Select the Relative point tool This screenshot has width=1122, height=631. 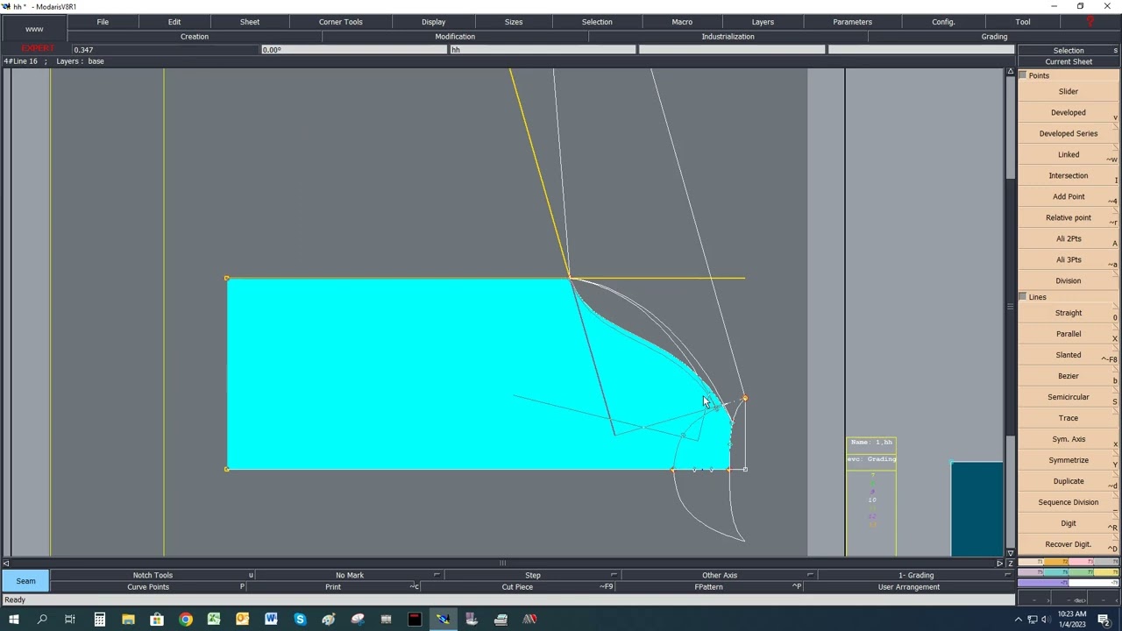[1068, 217]
